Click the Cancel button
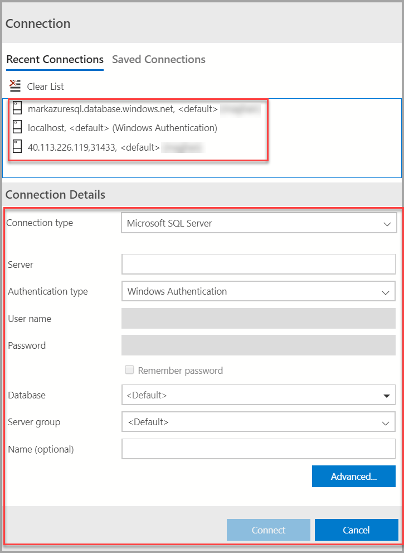The height and width of the screenshot is (553, 404). click(356, 530)
